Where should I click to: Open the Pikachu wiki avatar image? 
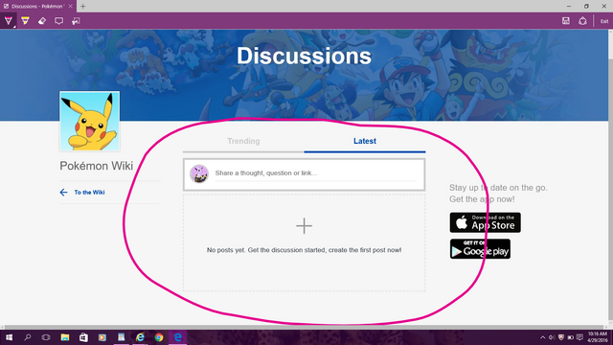[89, 122]
